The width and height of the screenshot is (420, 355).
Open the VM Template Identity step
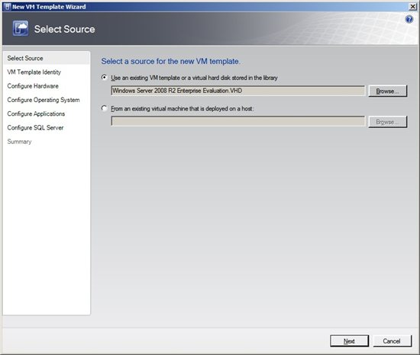(34, 72)
